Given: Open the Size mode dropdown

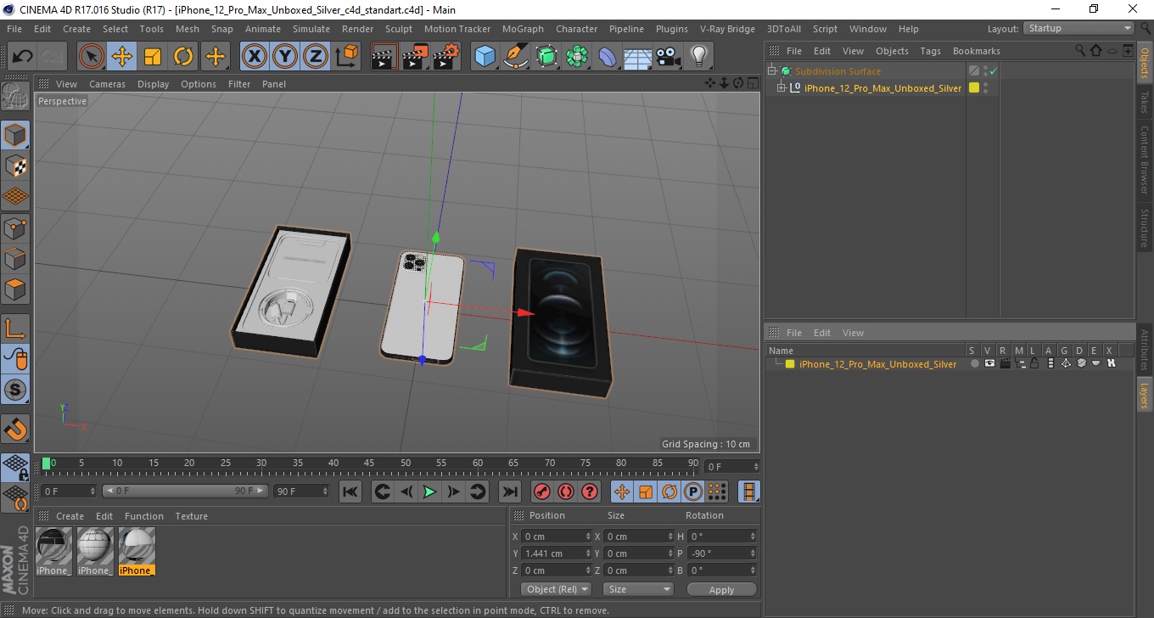Looking at the screenshot, I should click(638, 589).
